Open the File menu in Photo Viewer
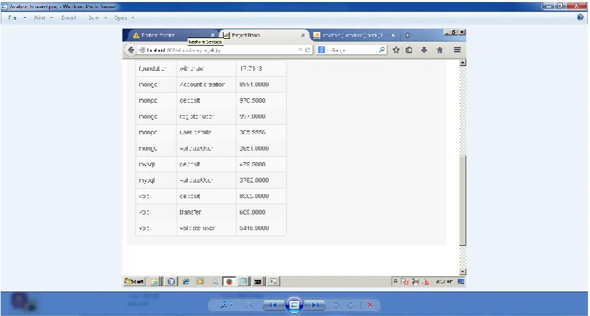This screenshot has width=590, height=316. [16, 18]
